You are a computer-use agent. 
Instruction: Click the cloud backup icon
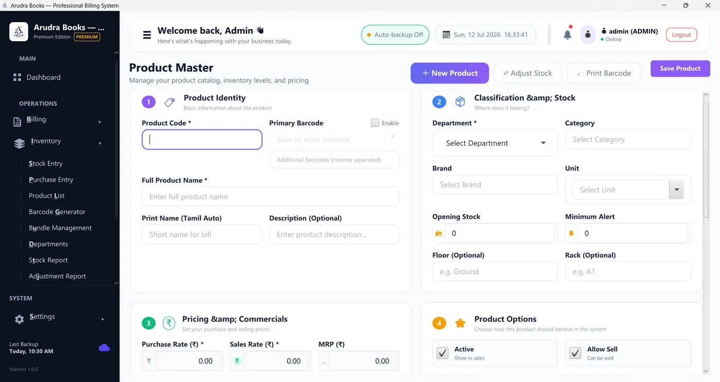104,348
